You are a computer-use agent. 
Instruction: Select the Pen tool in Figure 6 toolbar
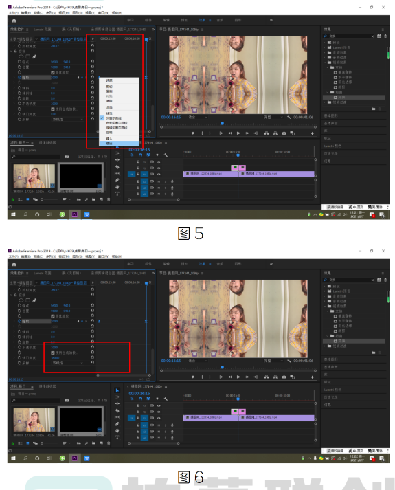pyautogui.click(x=117, y=424)
